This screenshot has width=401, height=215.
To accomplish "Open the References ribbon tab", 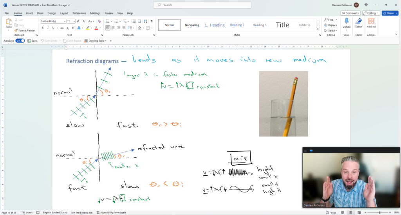I will click(79, 13).
